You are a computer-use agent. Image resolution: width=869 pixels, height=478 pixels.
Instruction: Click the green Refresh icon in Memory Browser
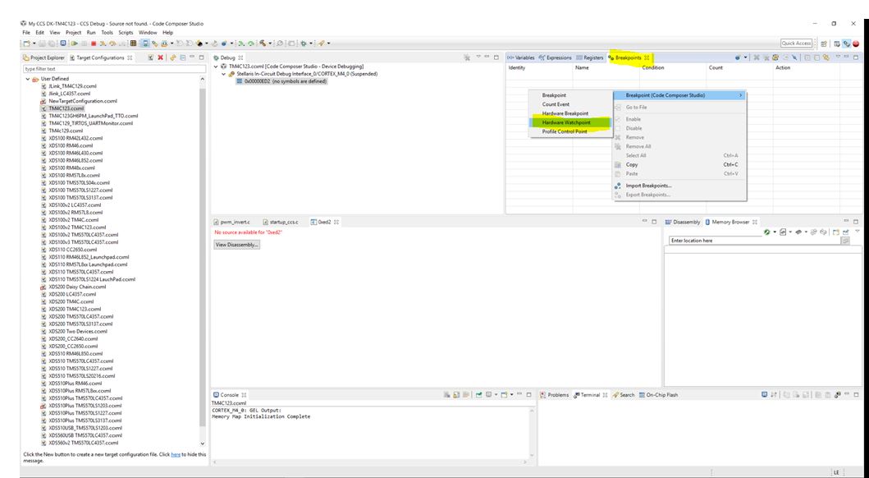(766, 232)
